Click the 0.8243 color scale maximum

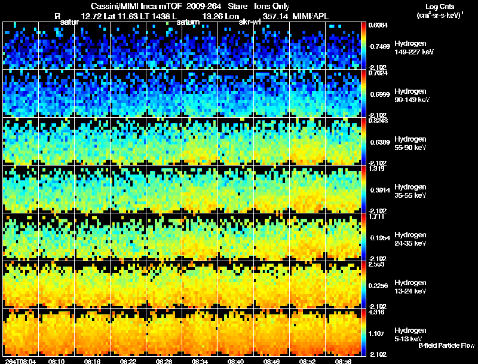pos(378,121)
